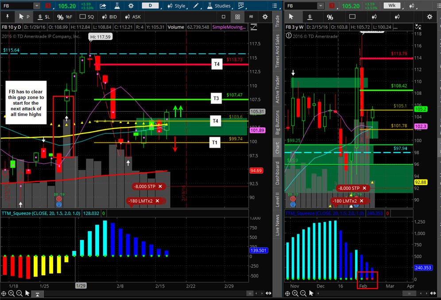Click the BID candle button

[109, 17]
